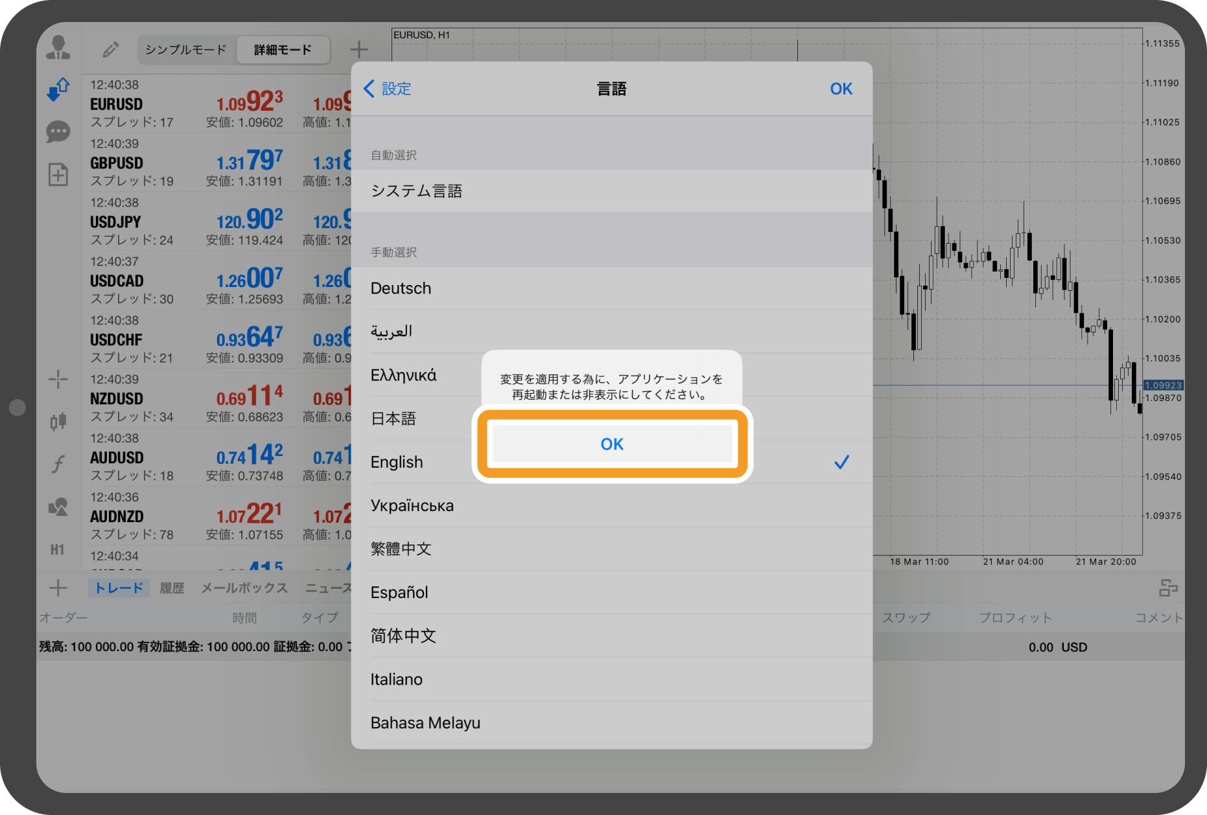The image size is (1207, 815).
Task: Select the trade arrows icon in sidebar
Action: pyautogui.click(x=58, y=89)
